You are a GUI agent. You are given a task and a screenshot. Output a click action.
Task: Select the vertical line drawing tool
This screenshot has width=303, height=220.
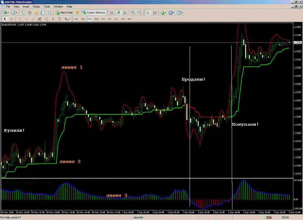pos(20,19)
